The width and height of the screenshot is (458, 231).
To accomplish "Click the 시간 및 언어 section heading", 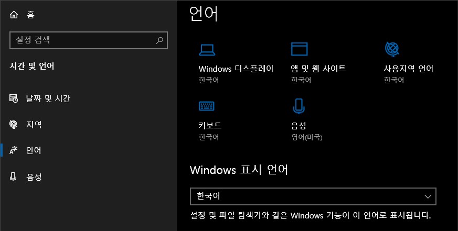I will (32, 66).
